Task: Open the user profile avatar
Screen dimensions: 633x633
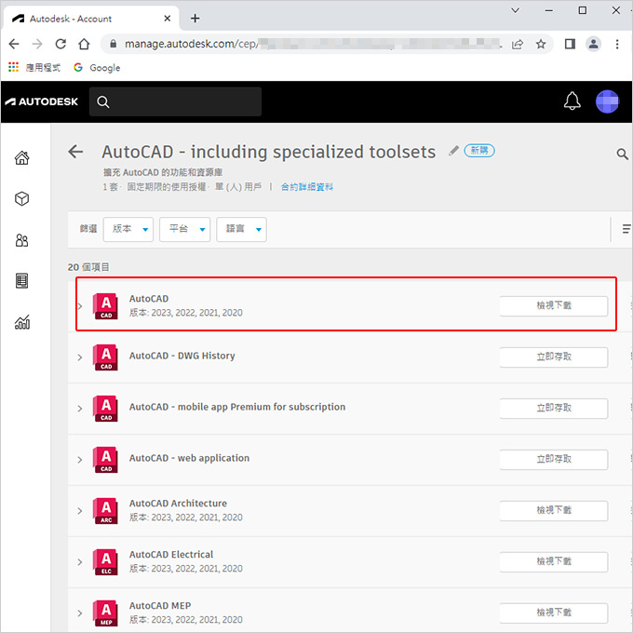Action: tap(607, 101)
